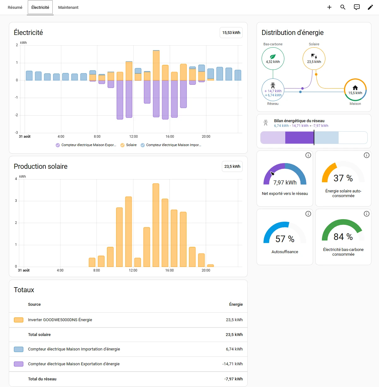Screen dimensions: 379x387
Task: Toggle the Solaire legend series
Action: [128, 145]
